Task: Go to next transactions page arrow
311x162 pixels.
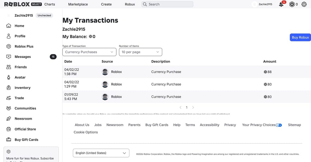Action: pos(193,107)
